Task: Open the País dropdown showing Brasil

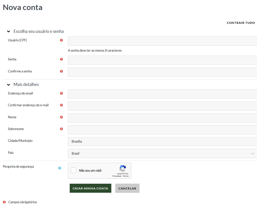Action: (162, 153)
